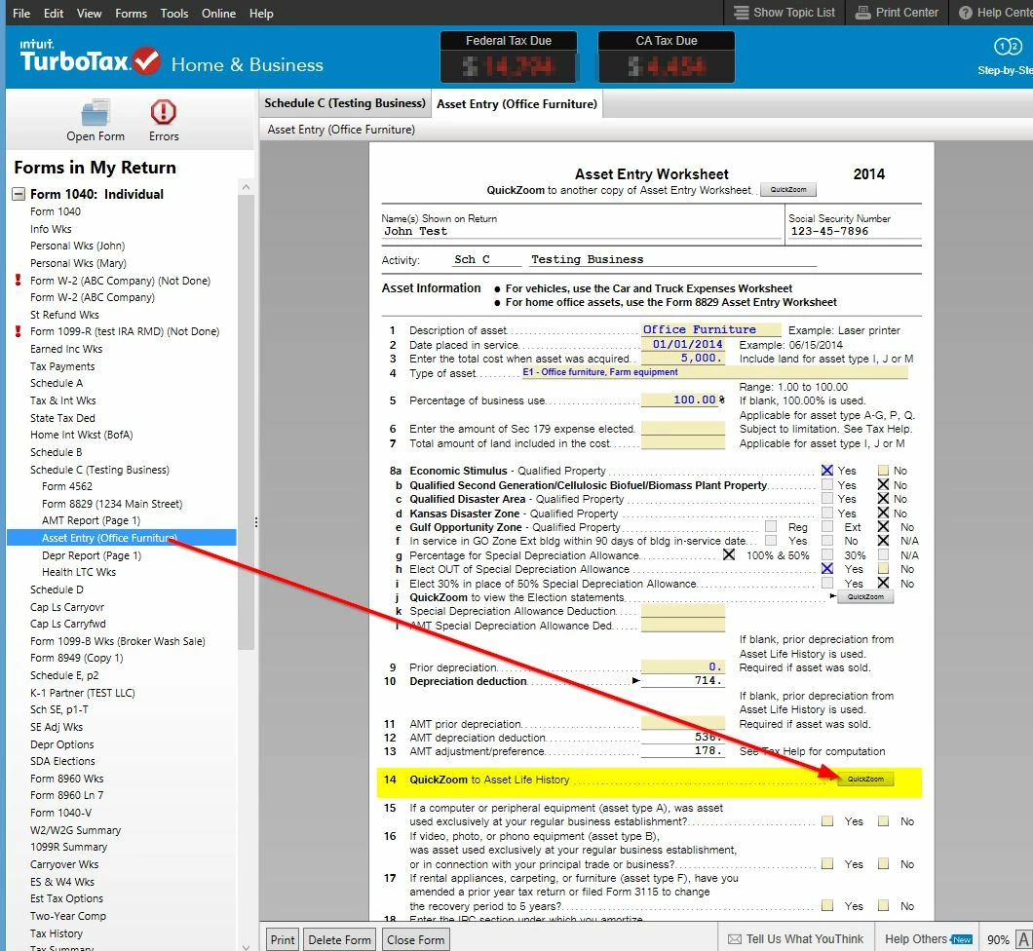
Task: Click the Show Topic List icon
Action: click(x=742, y=13)
